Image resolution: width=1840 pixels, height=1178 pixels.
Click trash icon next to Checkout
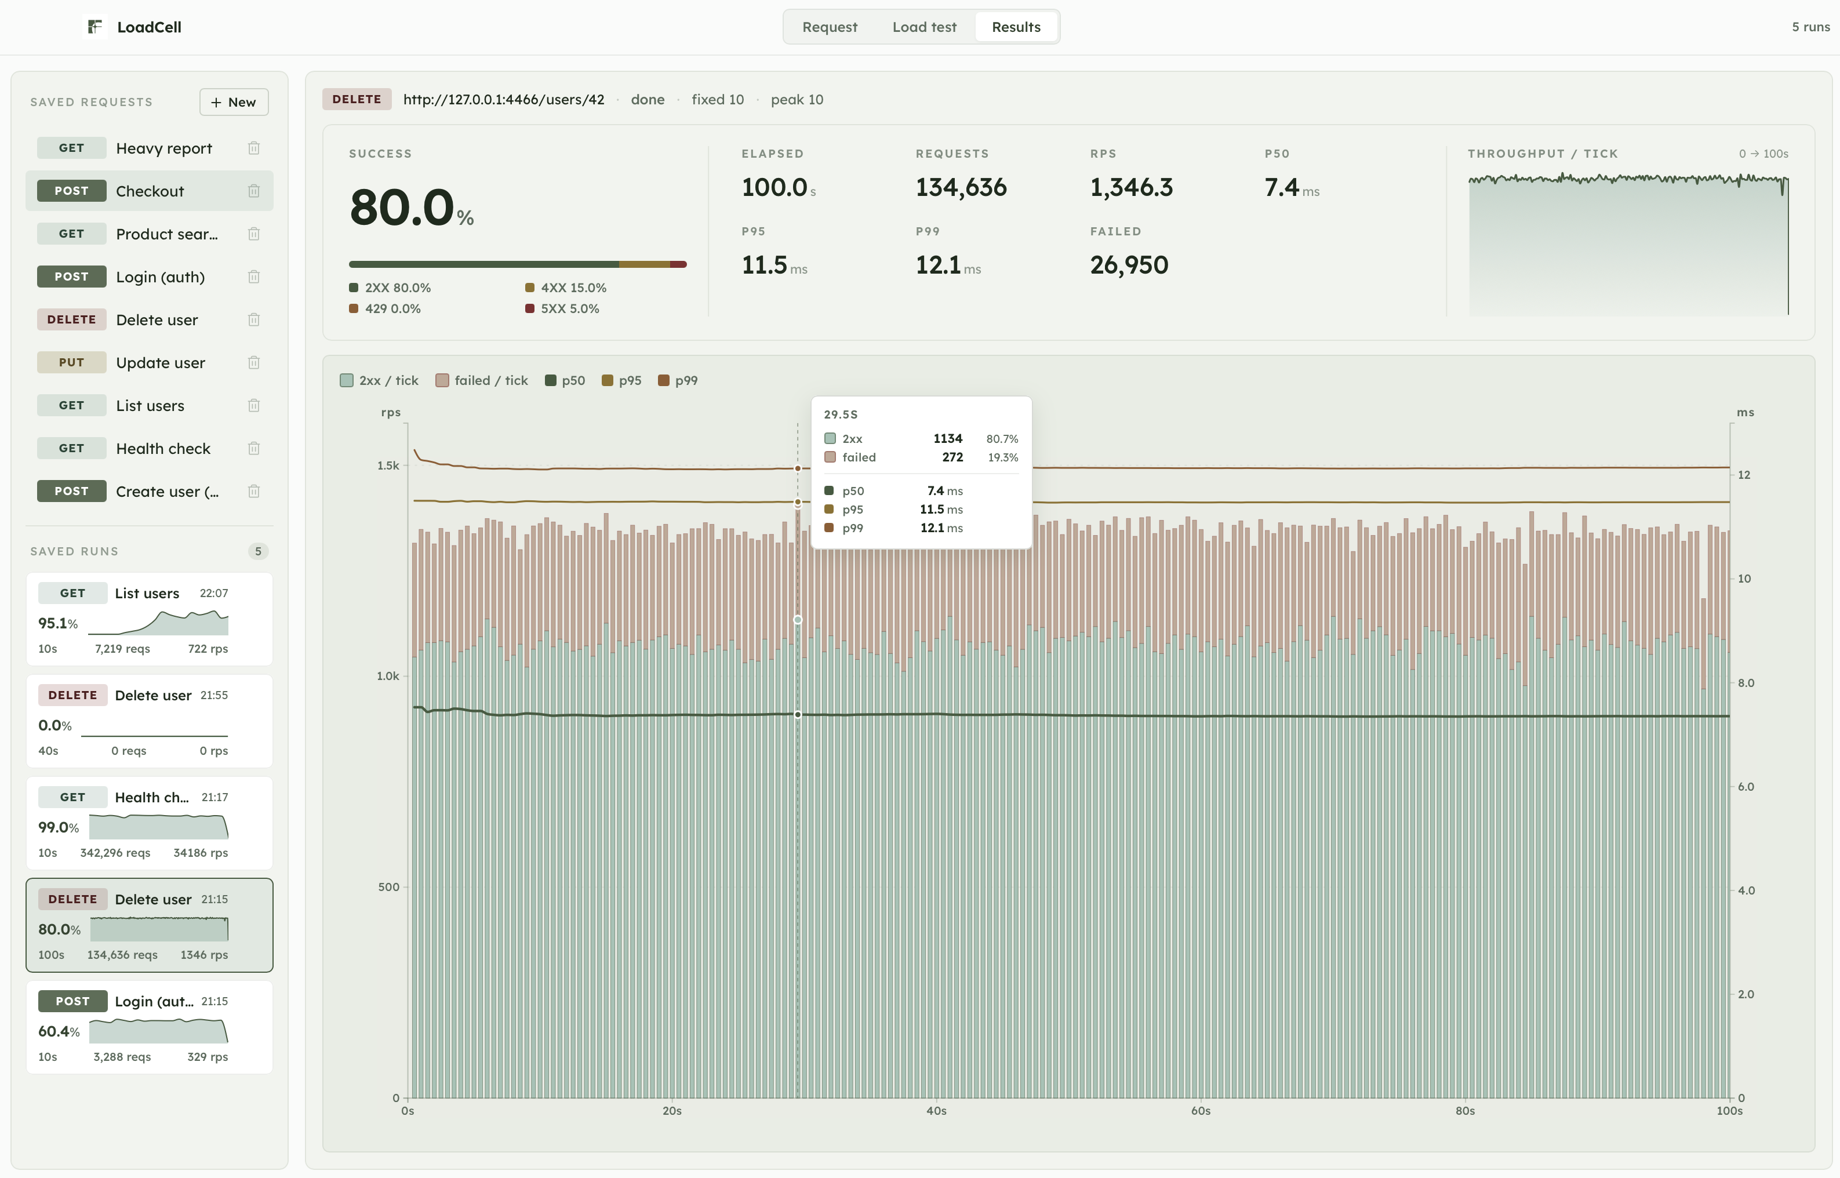tap(254, 191)
